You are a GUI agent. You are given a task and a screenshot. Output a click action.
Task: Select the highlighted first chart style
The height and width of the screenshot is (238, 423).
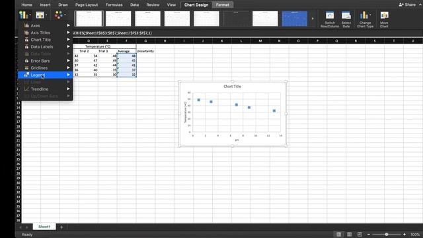pos(89,19)
